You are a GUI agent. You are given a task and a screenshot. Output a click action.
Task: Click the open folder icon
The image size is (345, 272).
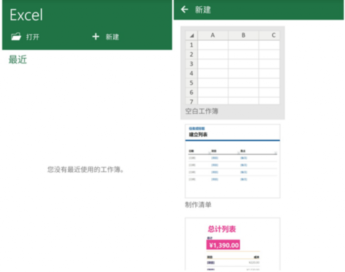pyautogui.click(x=16, y=36)
